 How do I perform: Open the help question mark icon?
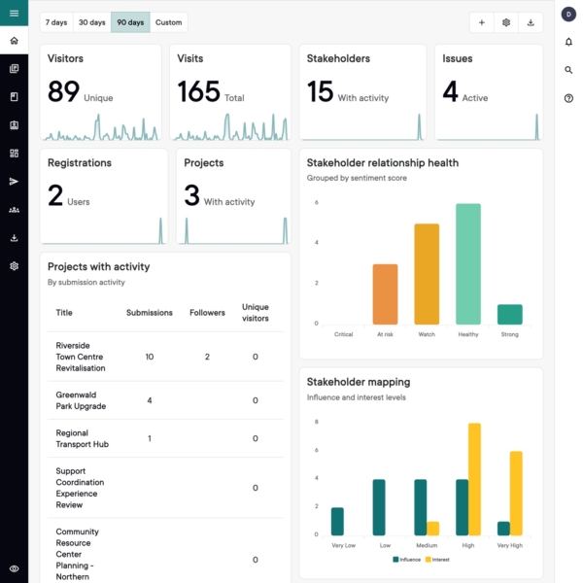pyautogui.click(x=568, y=98)
